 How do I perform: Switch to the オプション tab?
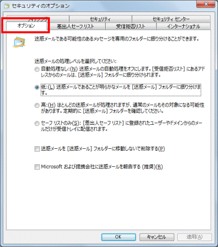pos(27,26)
